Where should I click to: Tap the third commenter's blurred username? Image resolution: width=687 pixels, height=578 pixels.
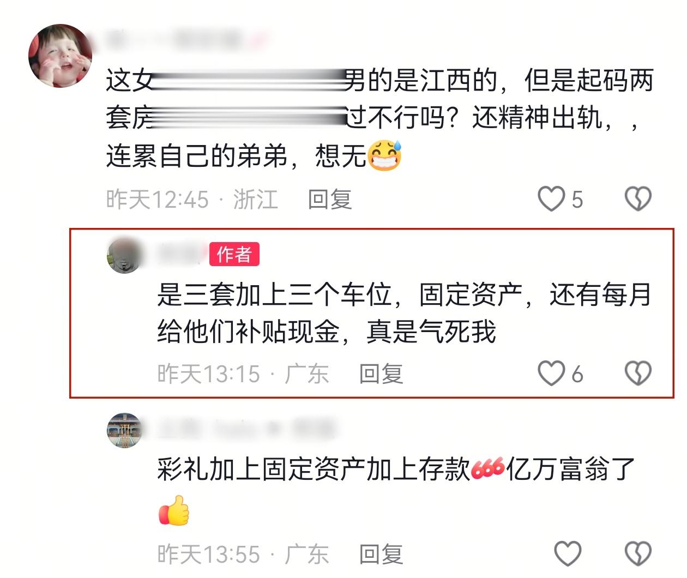246,429
